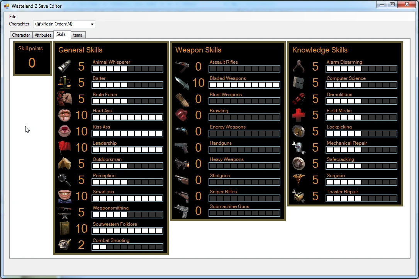Click the Animal Whisperer skill icon
Screen dimensions: 419x279
click(x=64, y=66)
